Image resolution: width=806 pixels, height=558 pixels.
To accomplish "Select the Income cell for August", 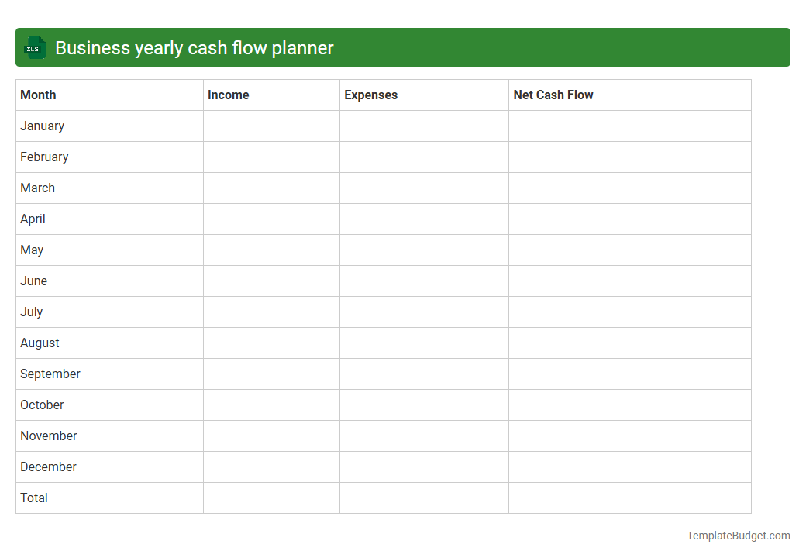I will click(x=270, y=343).
